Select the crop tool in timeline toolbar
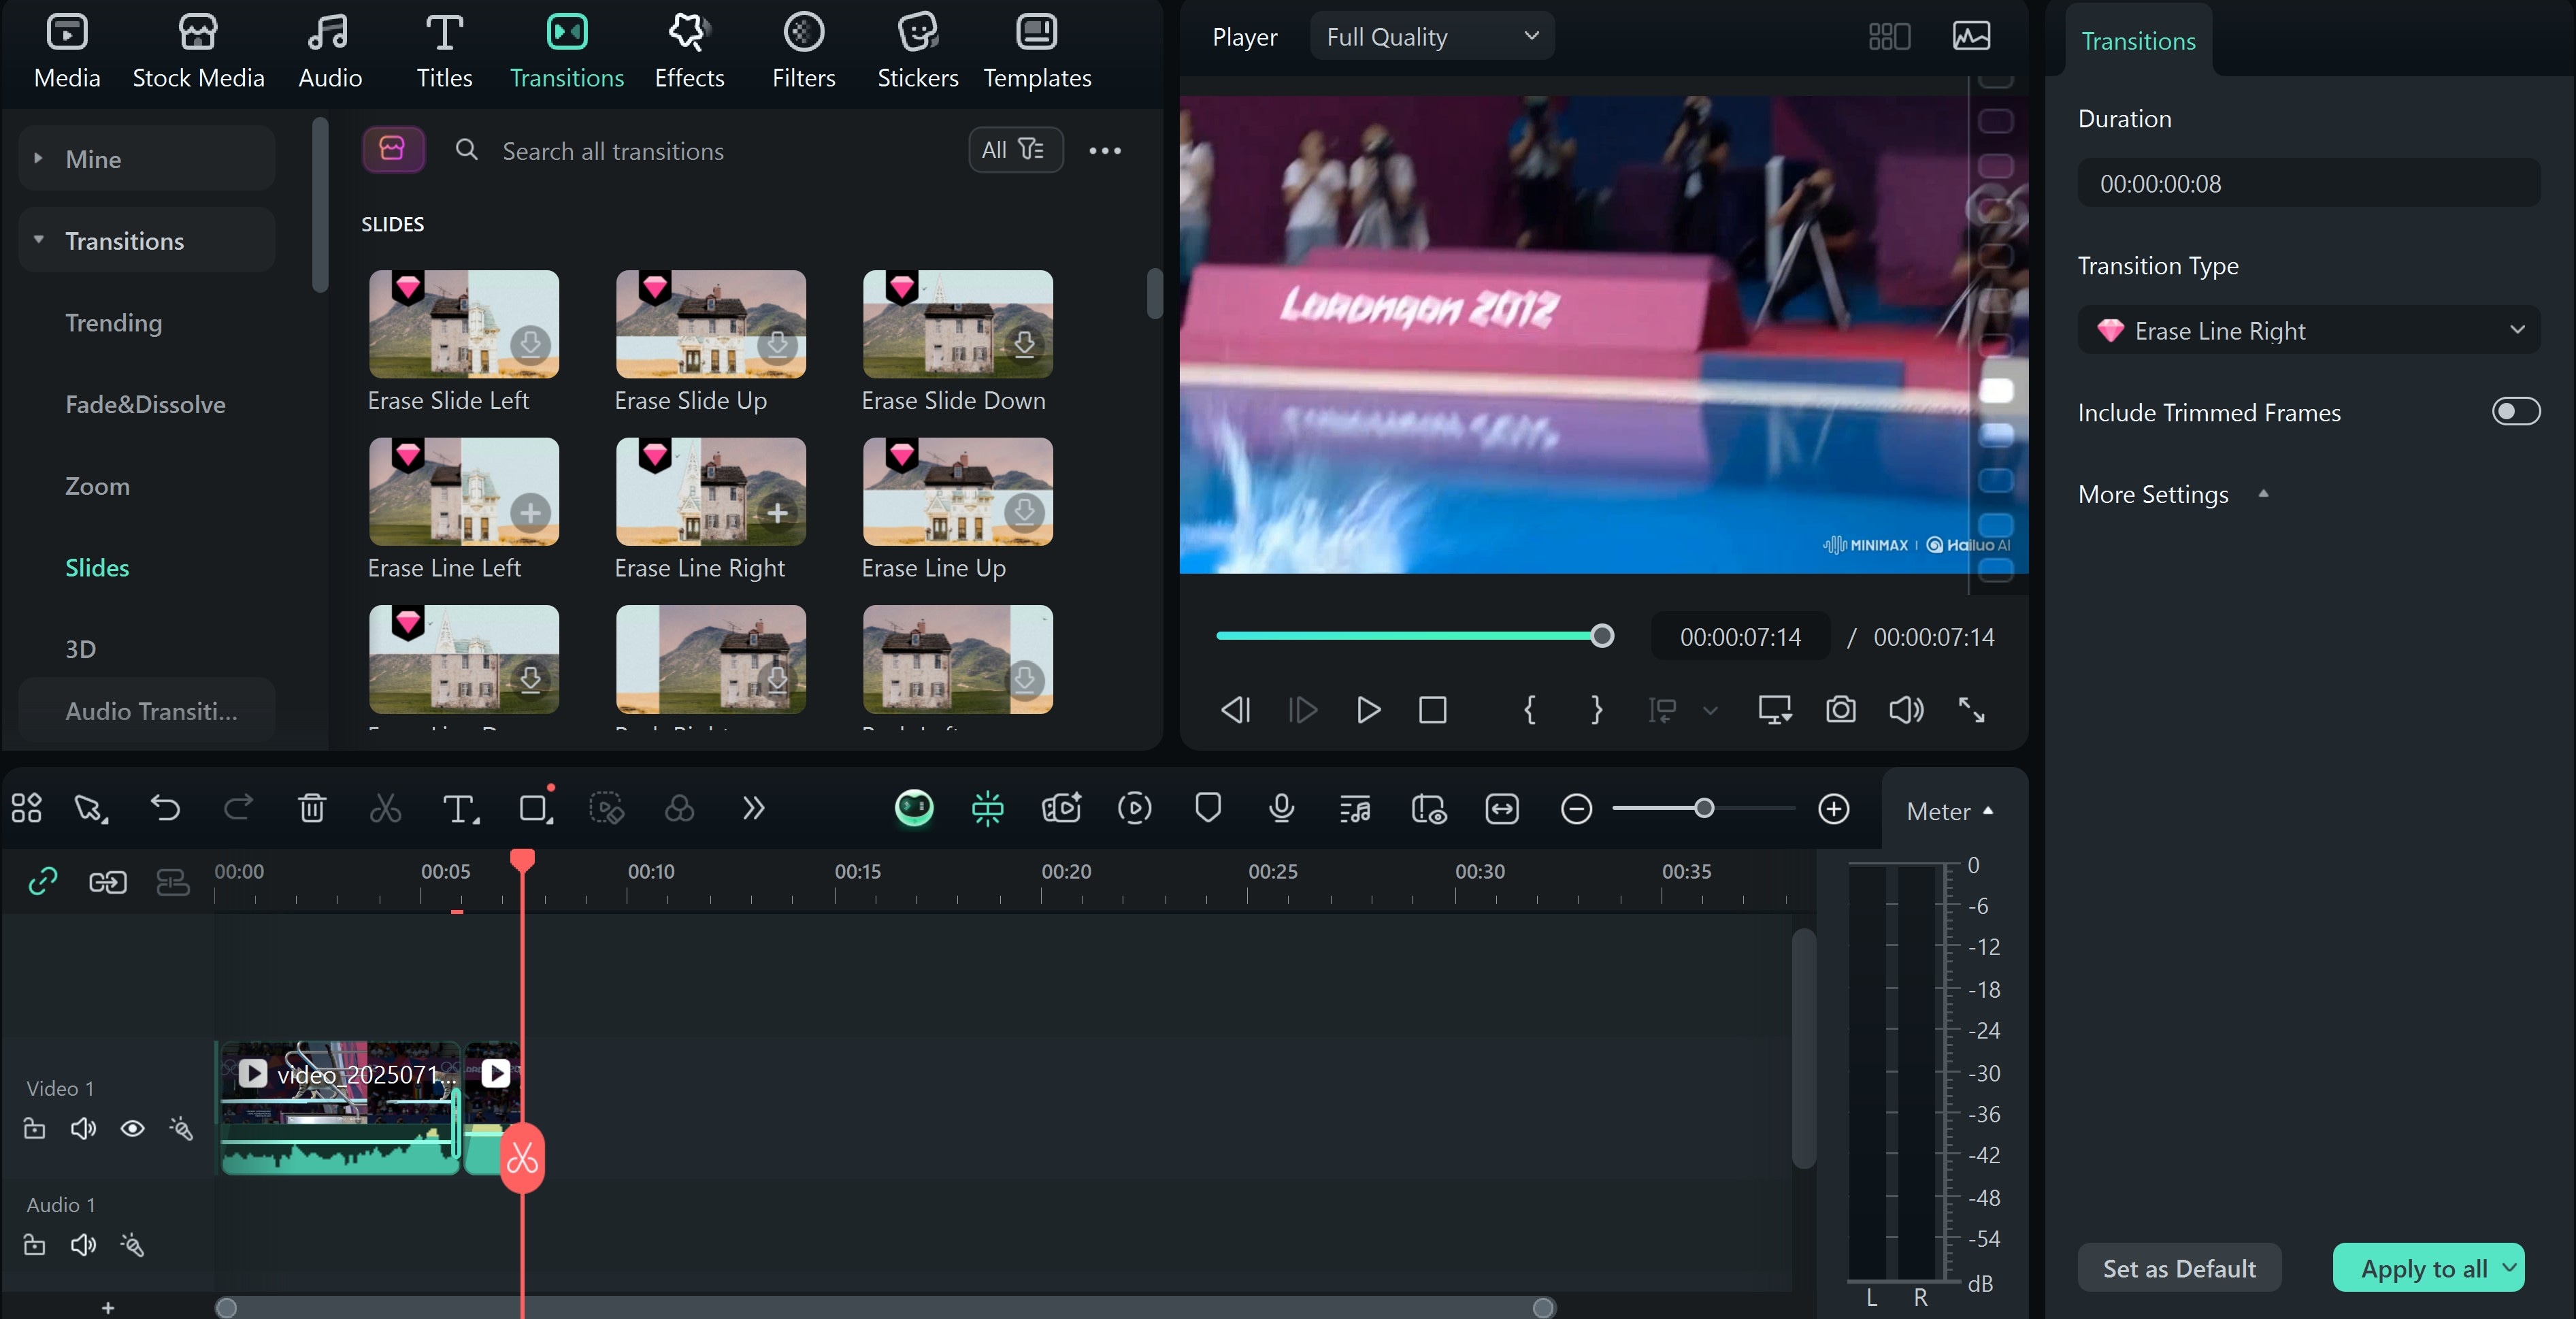Screen dimensions: 2576x1319 536,808
